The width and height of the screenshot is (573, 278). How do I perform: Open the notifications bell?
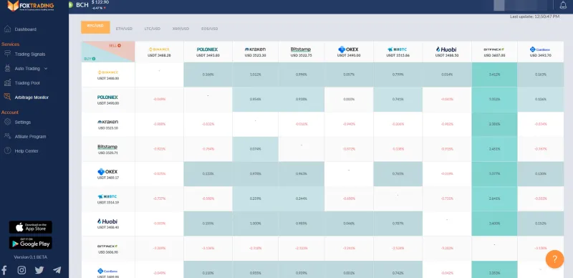[x=563, y=5]
